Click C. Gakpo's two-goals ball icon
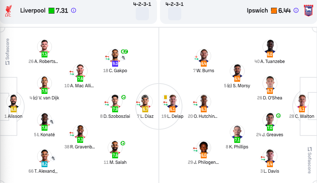This screenshot has height=183, width=317. pyautogui.click(x=125, y=52)
